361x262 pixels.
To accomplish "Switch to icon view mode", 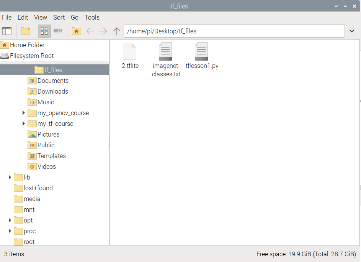I will point(44,31).
